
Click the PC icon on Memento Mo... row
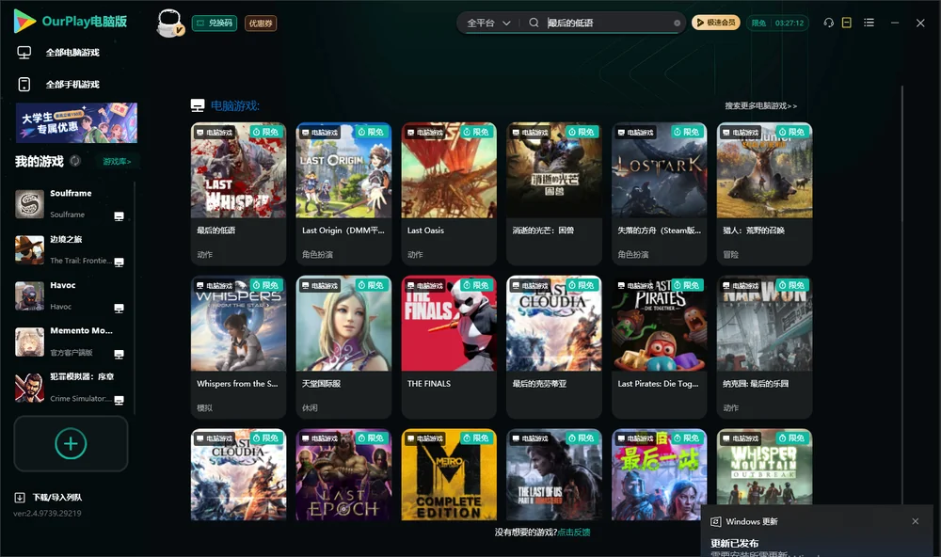[x=119, y=354]
